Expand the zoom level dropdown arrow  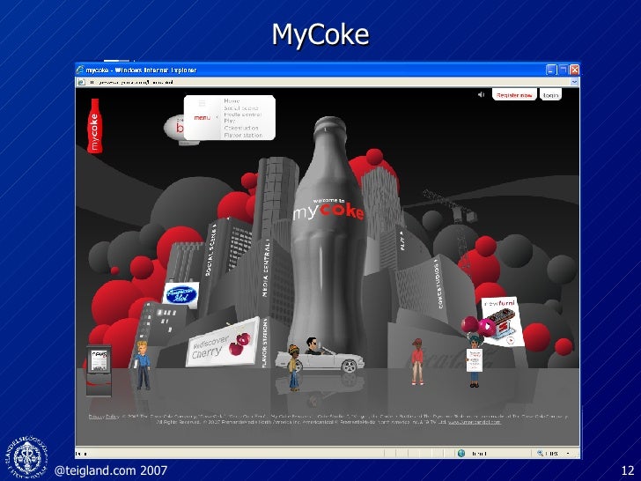[568, 453]
